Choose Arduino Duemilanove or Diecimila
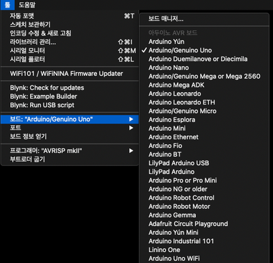Viewport: 273px width, 263px height. coord(204,59)
